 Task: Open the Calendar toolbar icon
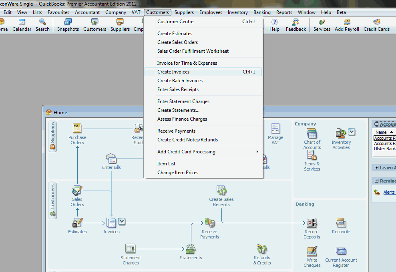tap(22, 25)
